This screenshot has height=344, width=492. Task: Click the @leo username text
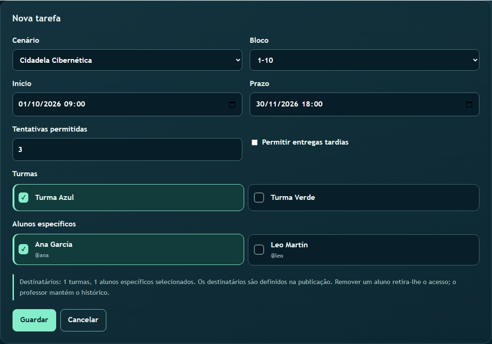[277, 256]
